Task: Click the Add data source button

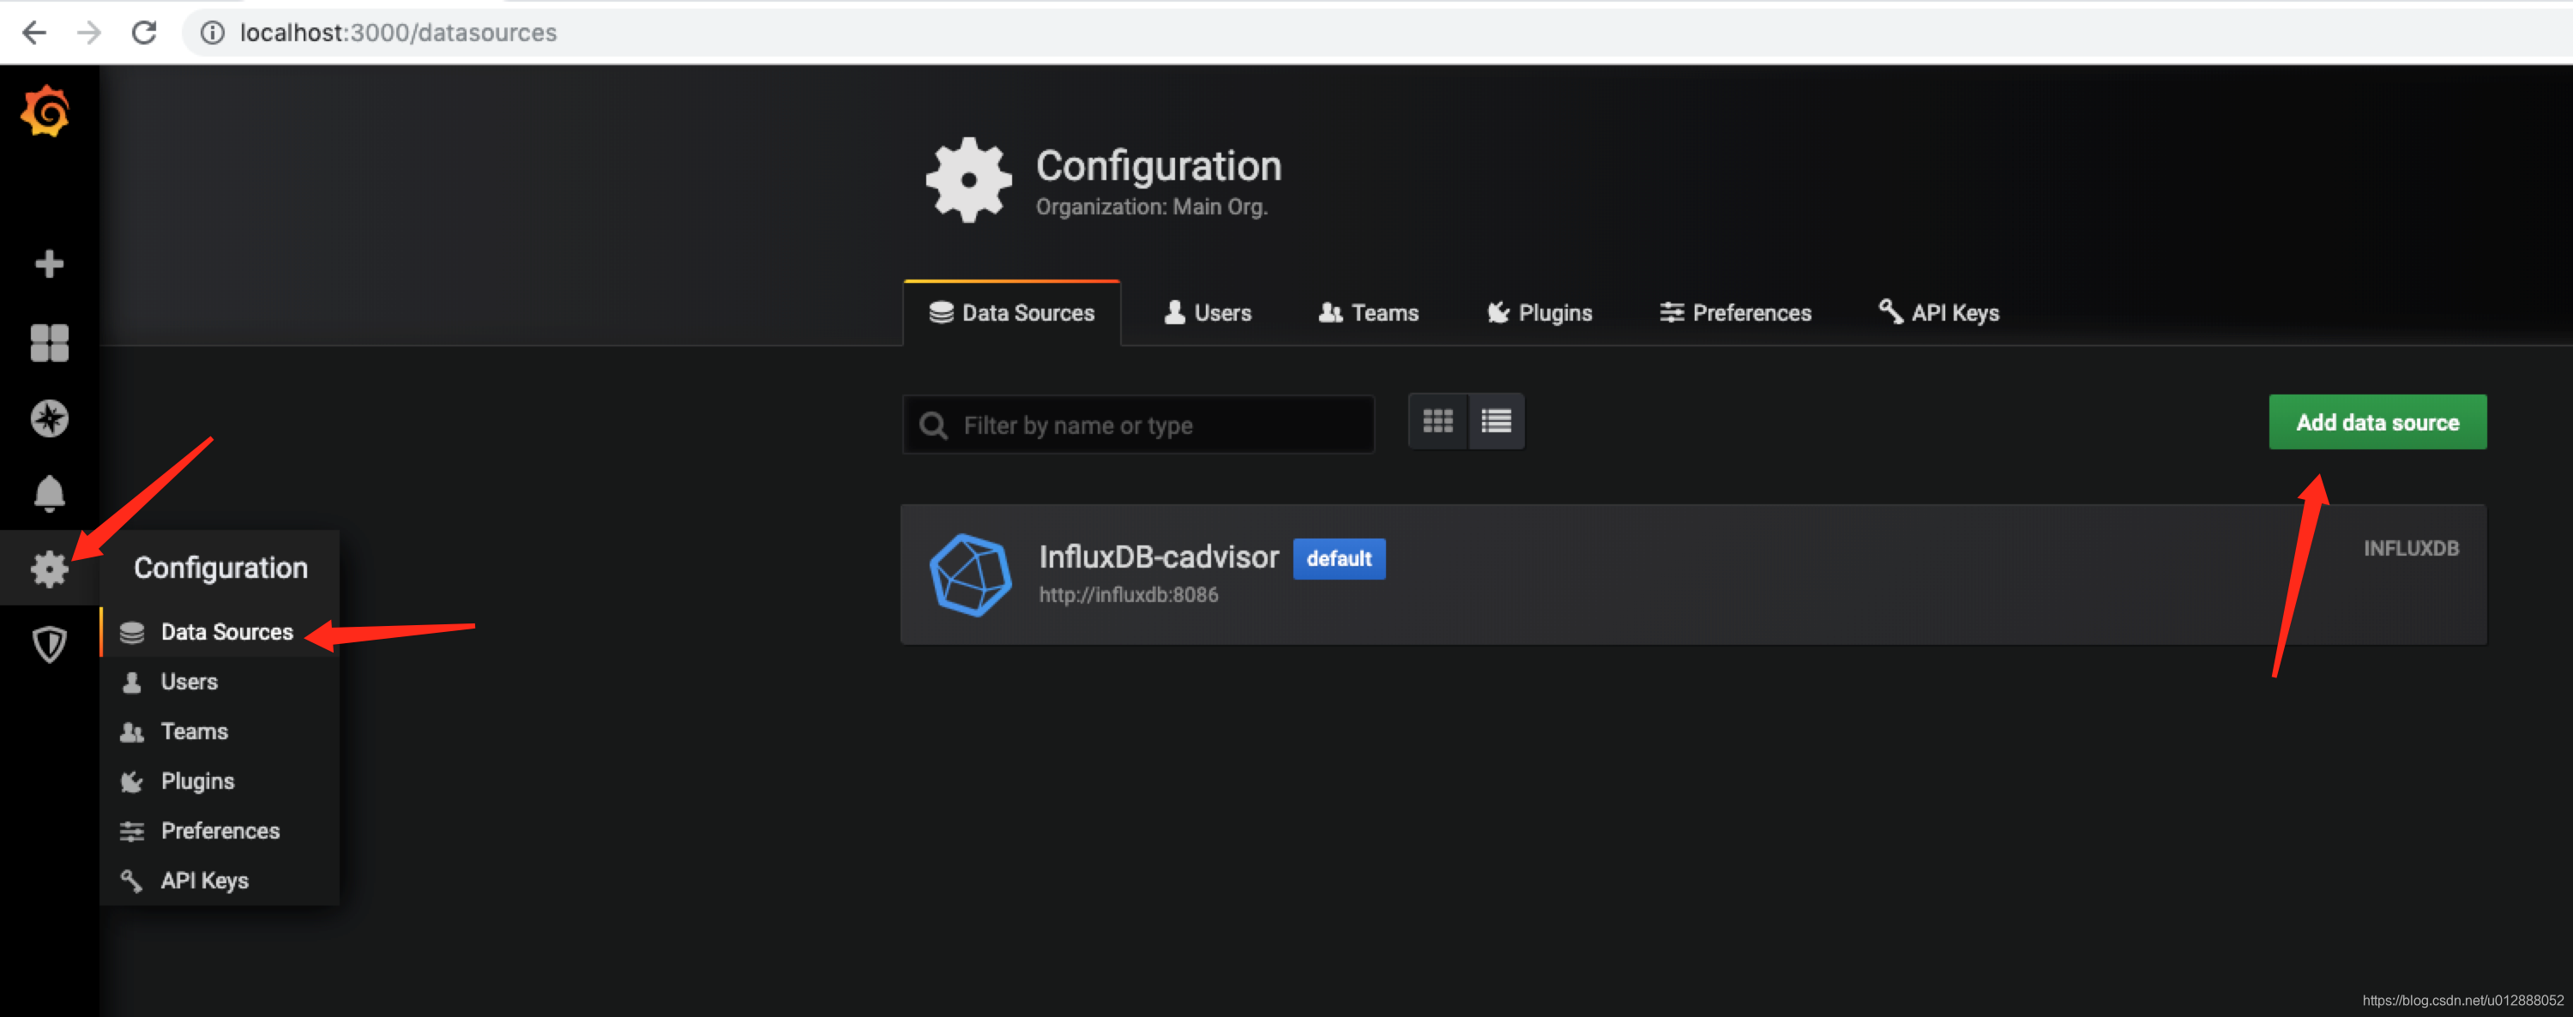Action: pyautogui.click(x=2377, y=423)
